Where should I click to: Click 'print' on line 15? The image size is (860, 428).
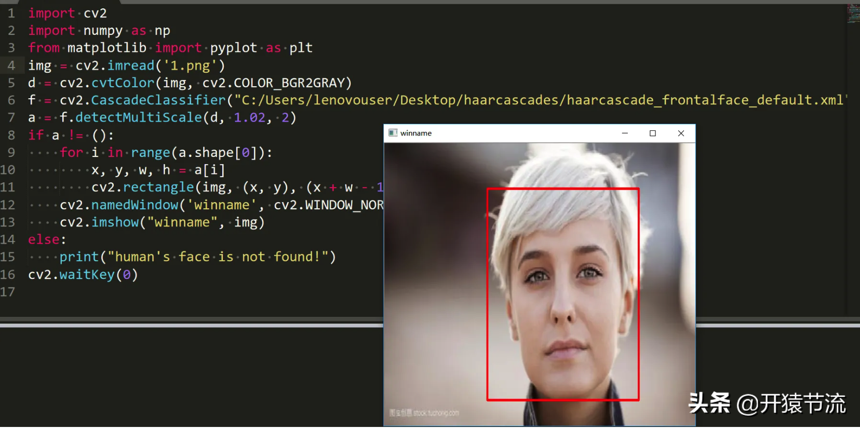pos(79,257)
